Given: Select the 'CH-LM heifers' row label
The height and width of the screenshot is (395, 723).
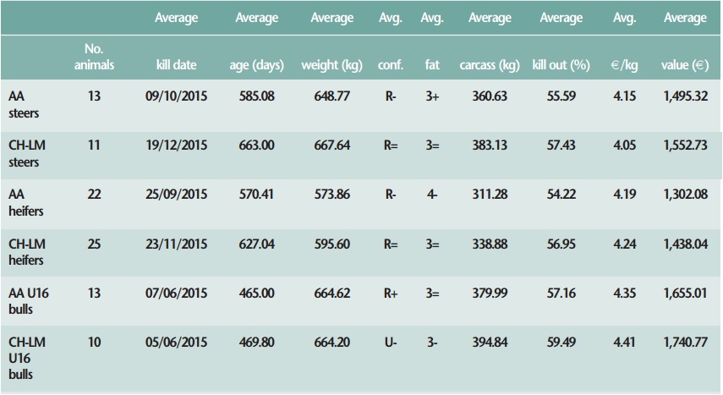Looking at the screenshot, I should click(27, 251).
